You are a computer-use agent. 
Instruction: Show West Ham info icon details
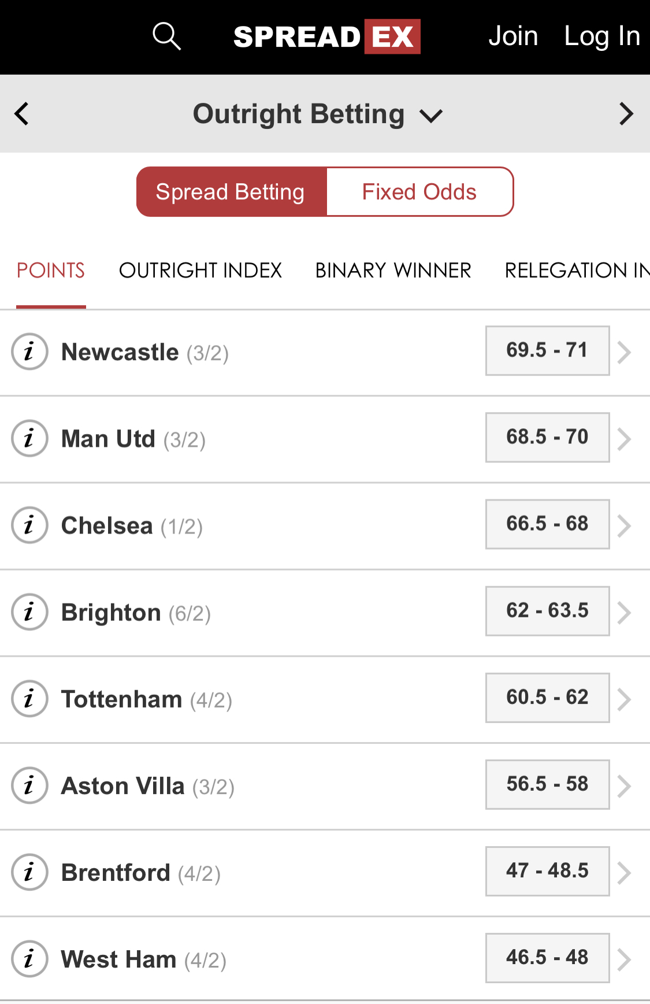[29, 958]
